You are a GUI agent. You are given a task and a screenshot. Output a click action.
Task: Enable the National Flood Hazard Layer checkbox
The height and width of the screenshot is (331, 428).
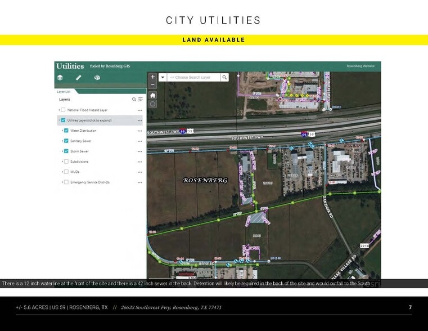[x=63, y=110]
